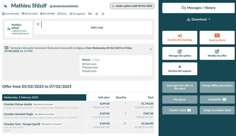Select the second icon tab under task list
The width and height of the screenshot is (236, 136).
38,31
